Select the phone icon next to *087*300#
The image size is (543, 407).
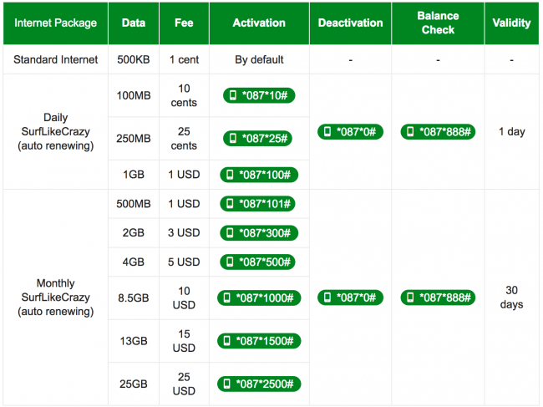coord(230,233)
